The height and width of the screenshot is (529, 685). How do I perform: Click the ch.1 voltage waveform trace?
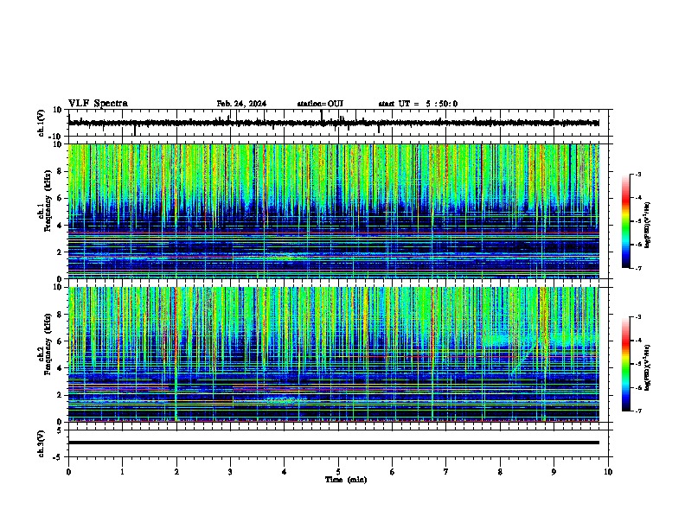coord(334,123)
